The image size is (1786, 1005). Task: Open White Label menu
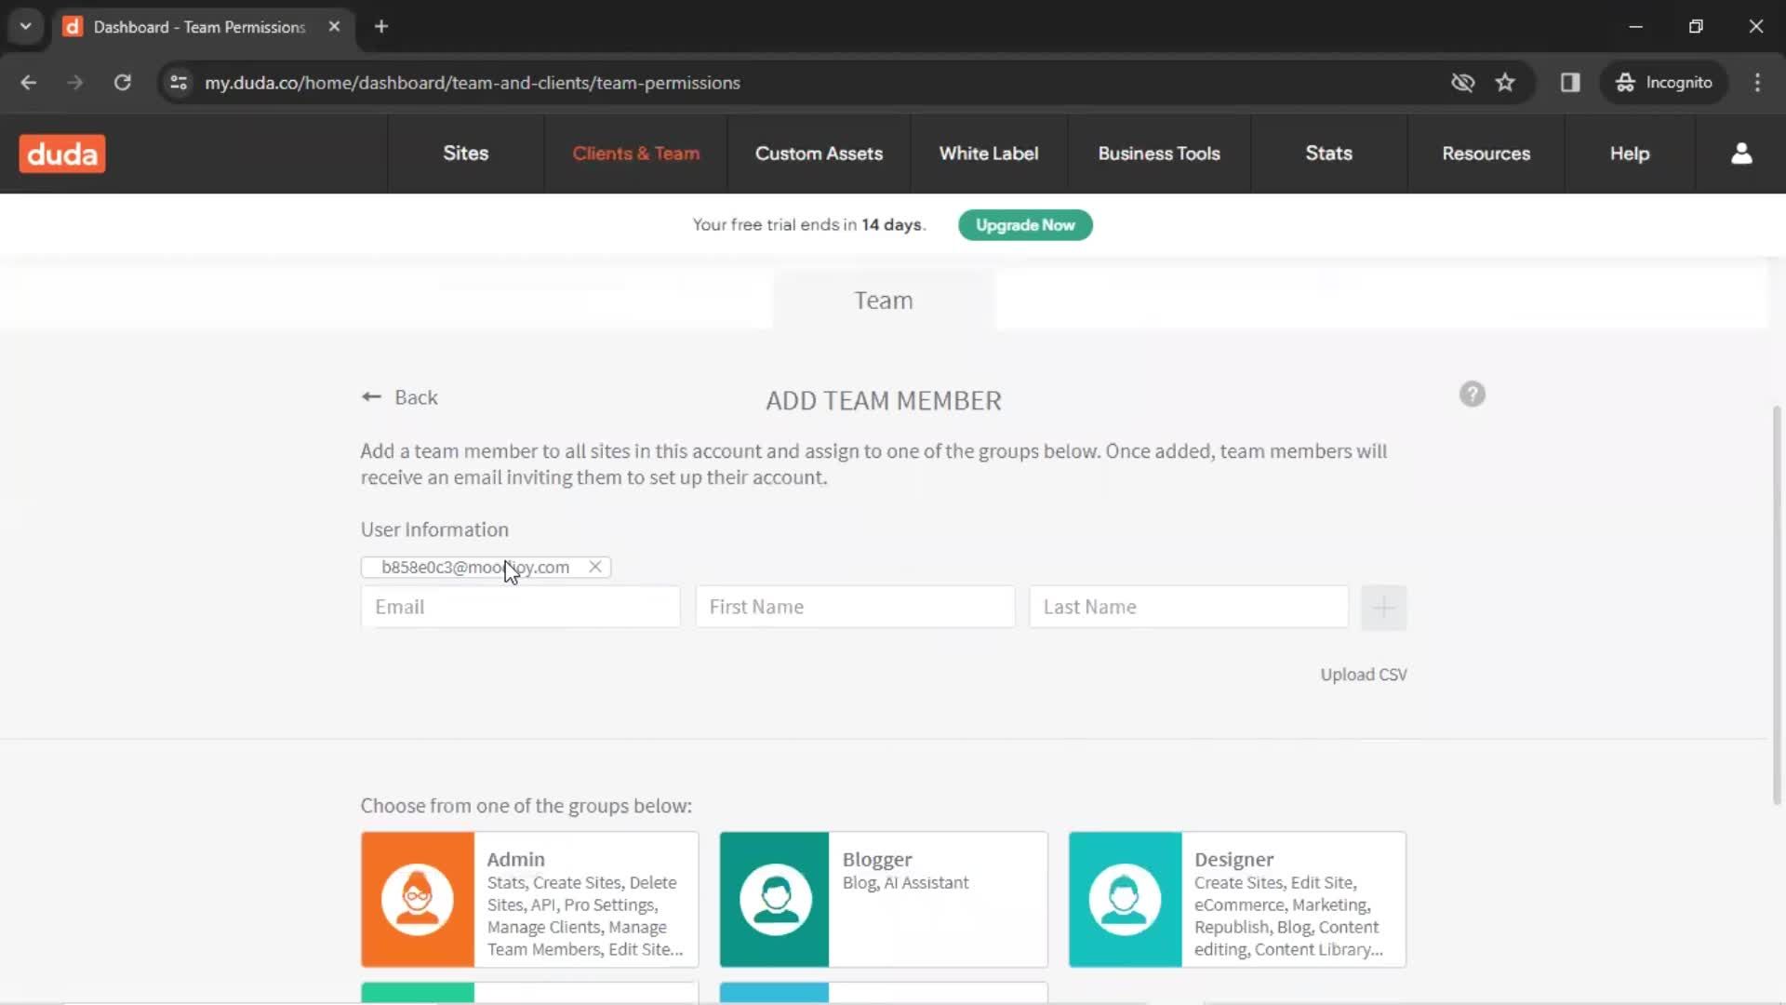click(x=989, y=154)
